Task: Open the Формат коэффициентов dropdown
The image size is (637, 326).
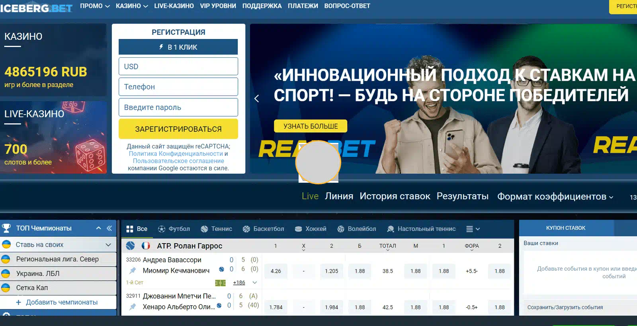Action: tap(555, 197)
